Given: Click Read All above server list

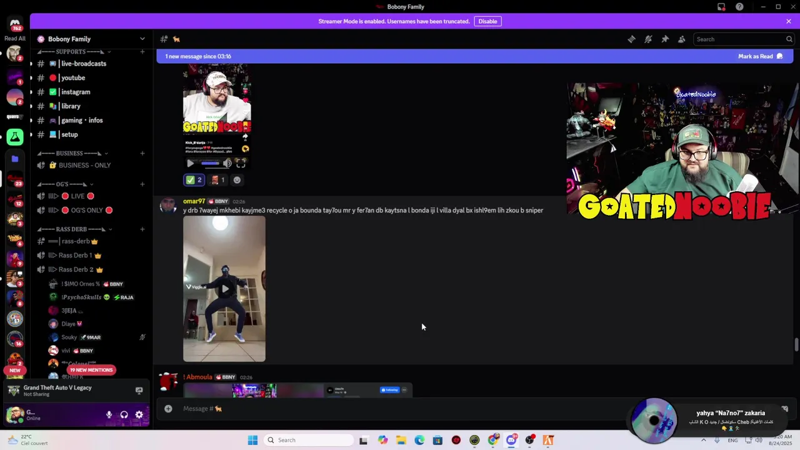Looking at the screenshot, I should 14,39.
